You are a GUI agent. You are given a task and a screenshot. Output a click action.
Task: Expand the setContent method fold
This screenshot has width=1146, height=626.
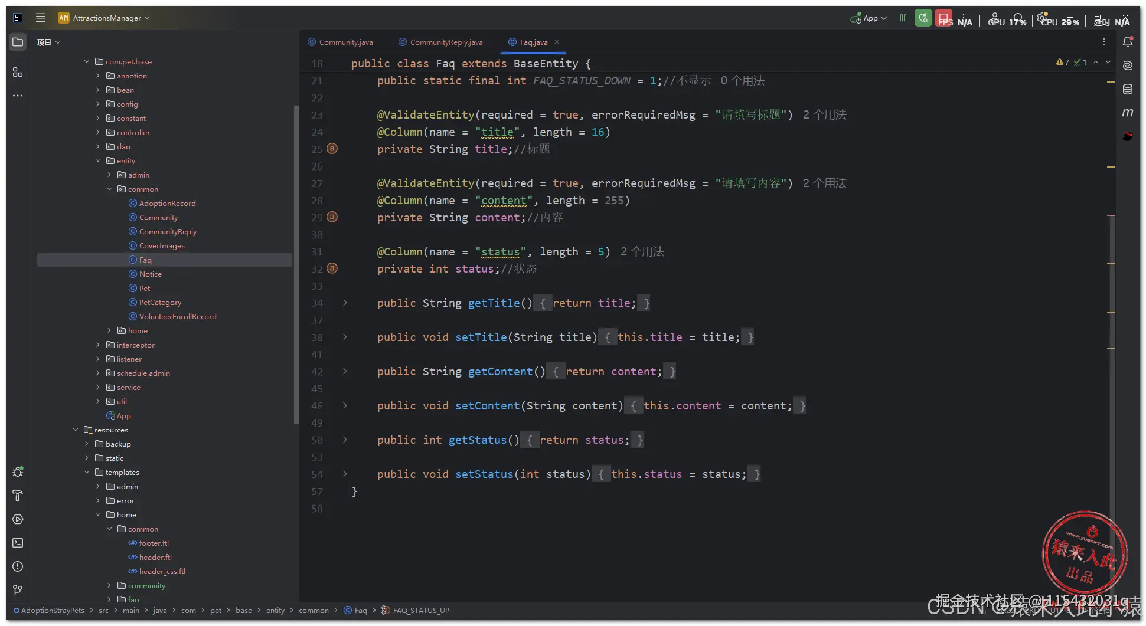pyautogui.click(x=345, y=405)
